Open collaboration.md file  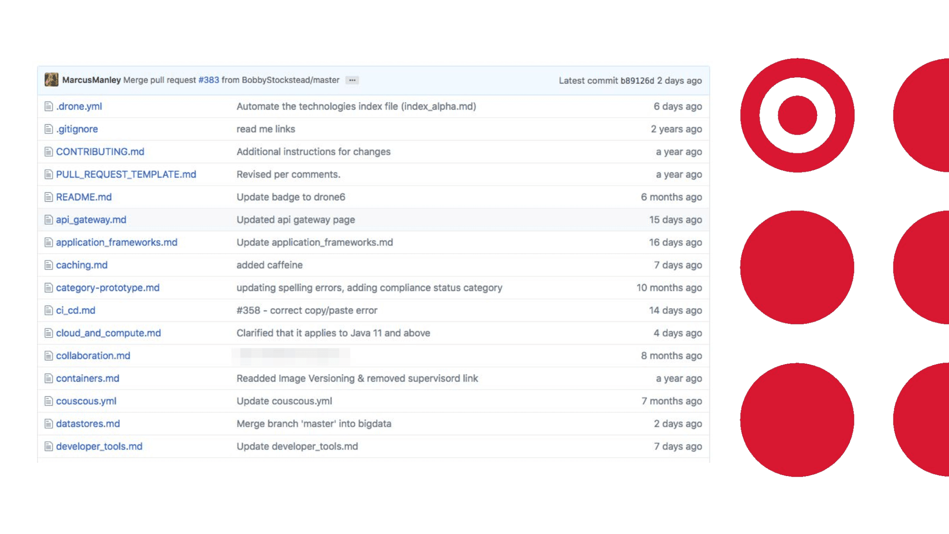[93, 356]
